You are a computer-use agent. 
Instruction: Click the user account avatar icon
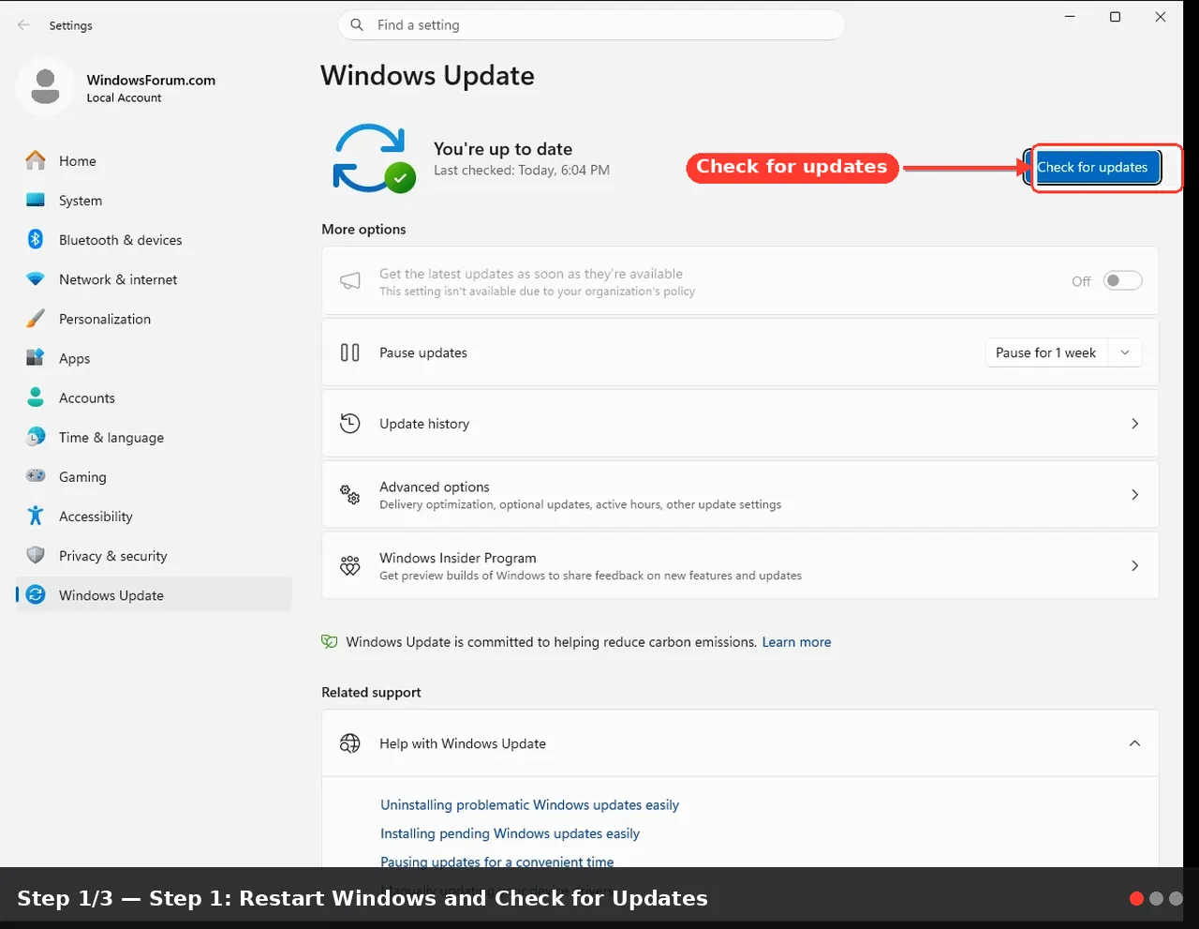pyautogui.click(x=45, y=86)
